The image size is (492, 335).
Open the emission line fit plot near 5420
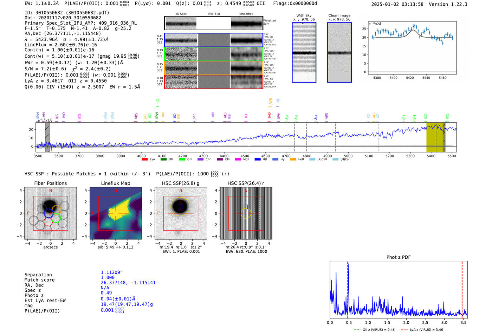[x=412, y=47]
